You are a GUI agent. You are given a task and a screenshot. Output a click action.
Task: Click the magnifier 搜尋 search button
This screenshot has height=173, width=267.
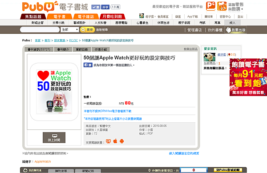click(87, 30)
